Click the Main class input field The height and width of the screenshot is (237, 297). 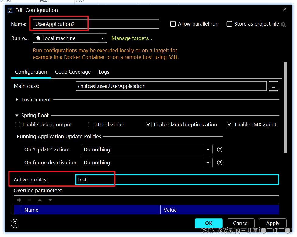pos(171,86)
